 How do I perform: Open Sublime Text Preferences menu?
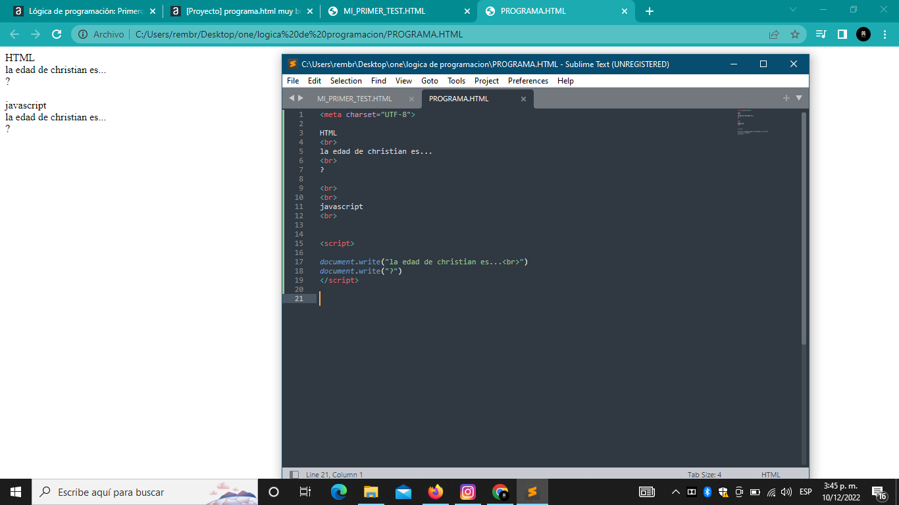pyautogui.click(x=528, y=81)
